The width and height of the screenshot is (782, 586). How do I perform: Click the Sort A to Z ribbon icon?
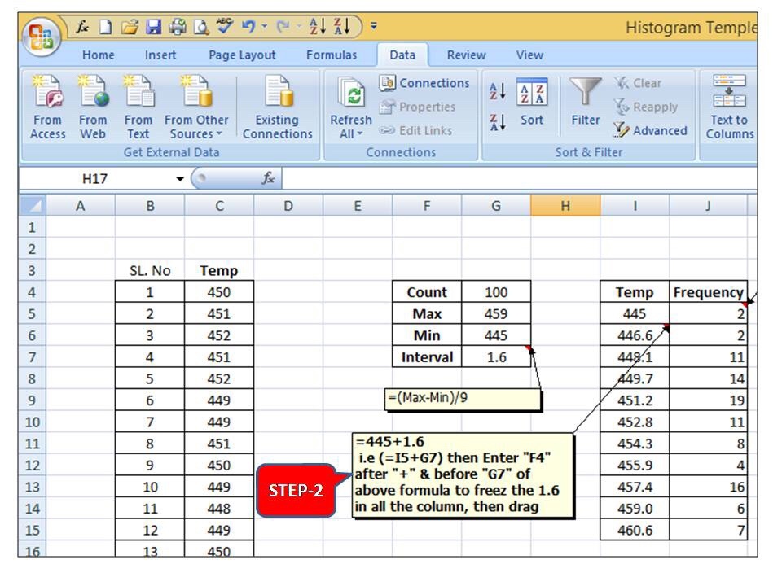[497, 90]
